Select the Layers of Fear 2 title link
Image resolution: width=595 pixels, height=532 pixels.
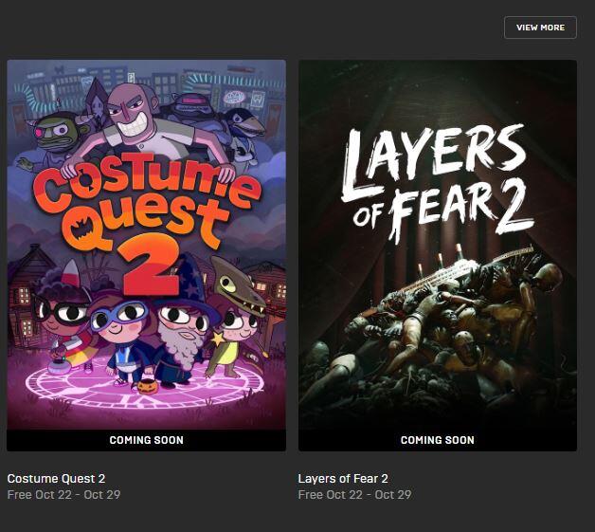(343, 478)
